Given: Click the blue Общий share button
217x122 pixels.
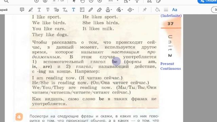Looking at the screenshot, I should click(207, 1).
